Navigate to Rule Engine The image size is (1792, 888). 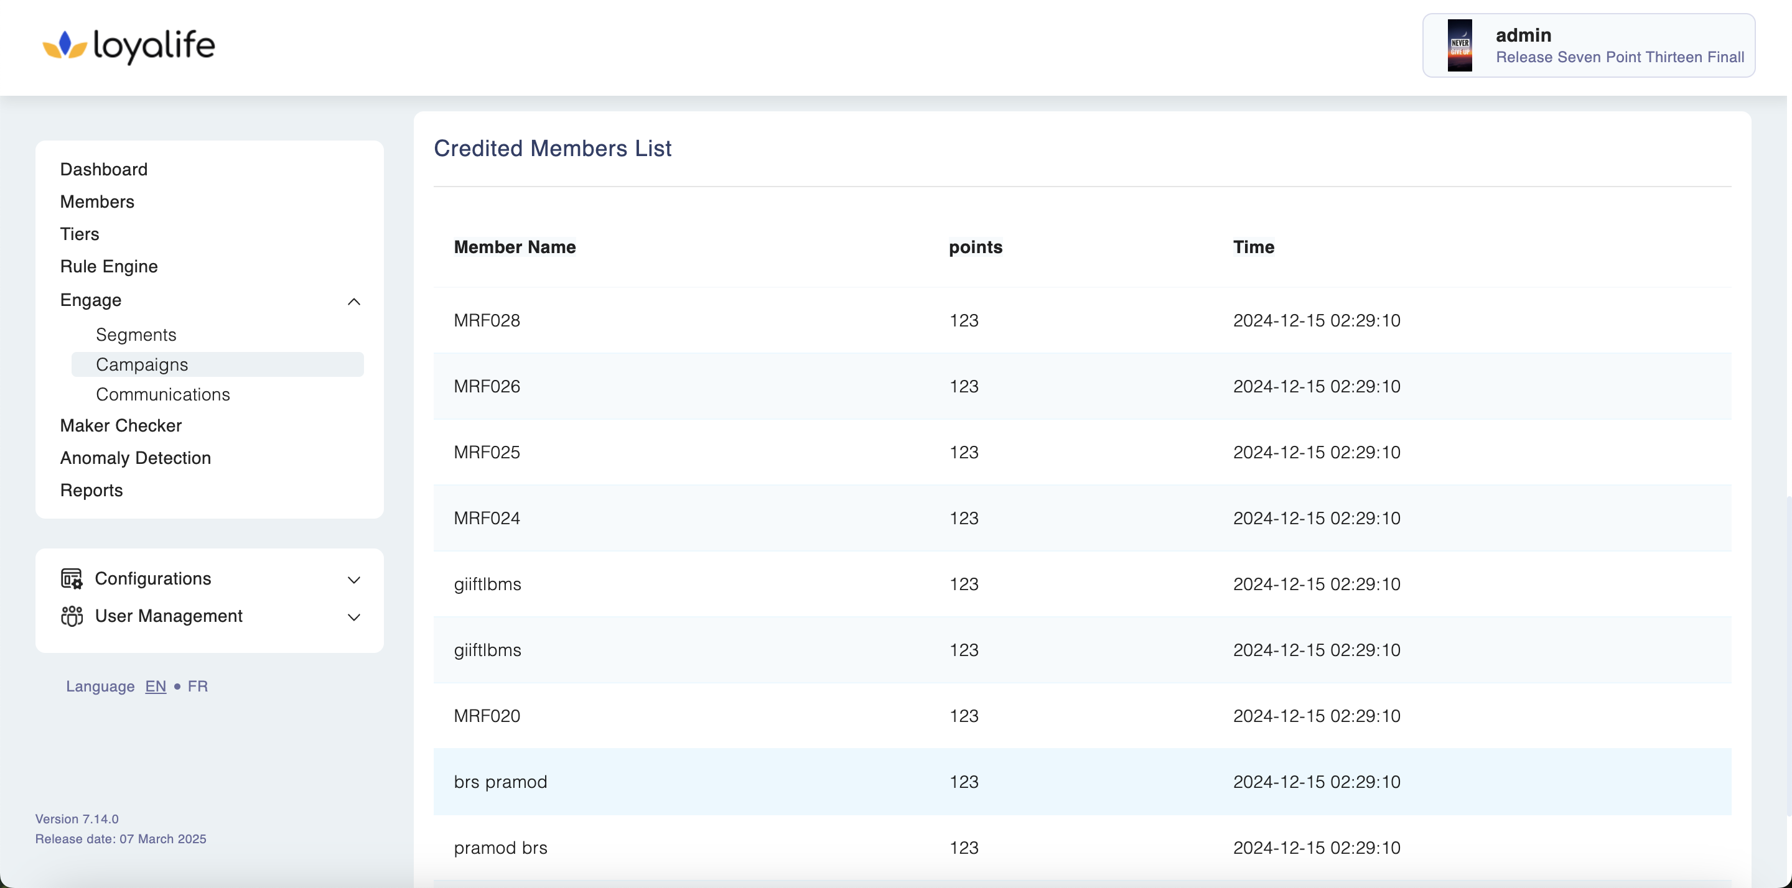pyautogui.click(x=108, y=266)
